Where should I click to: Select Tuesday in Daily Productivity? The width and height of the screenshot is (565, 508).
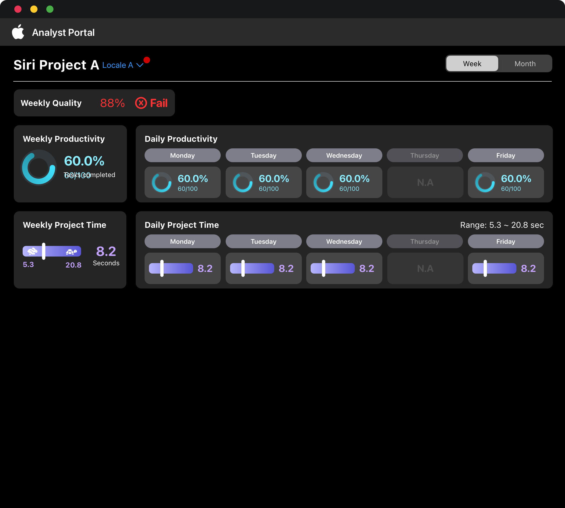(263, 155)
